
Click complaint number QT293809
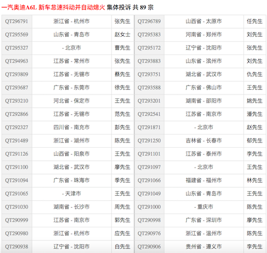(x=17, y=74)
